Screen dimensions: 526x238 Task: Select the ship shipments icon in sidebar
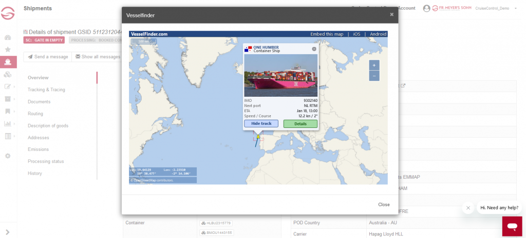pos(8,62)
